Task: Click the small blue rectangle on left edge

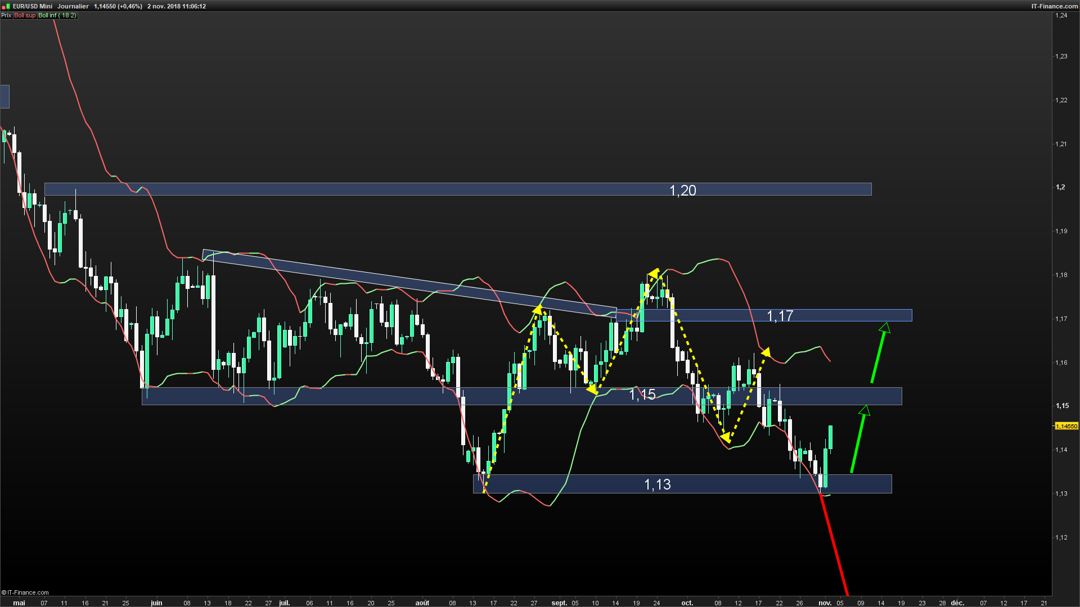Action: [x=4, y=96]
